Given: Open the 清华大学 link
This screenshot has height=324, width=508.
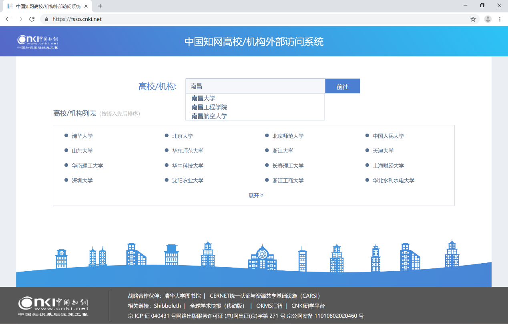Looking at the screenshot, I should tap(82, 136).
